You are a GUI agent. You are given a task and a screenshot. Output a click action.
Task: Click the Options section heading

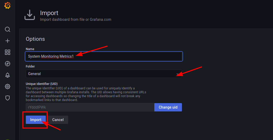pos(35,39)
